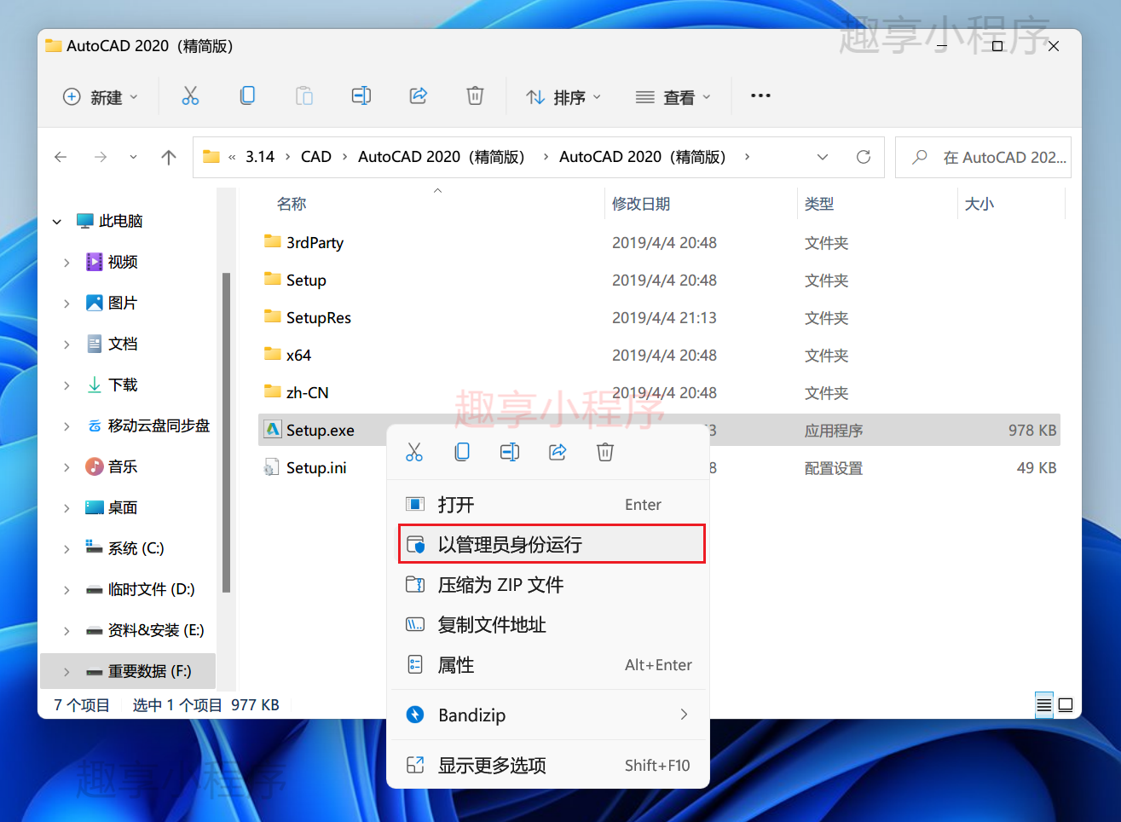Go back with the back arrow

pos(61,157)
